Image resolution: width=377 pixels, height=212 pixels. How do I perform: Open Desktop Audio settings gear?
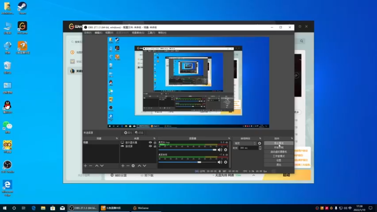226,162
